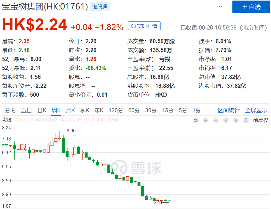The image size is (271, 209).
Task: Click the 最高 value 2.35
Action: (24, 41)
